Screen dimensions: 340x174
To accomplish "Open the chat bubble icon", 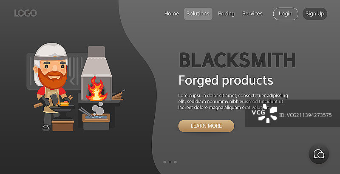I will [x=319, y=154].
